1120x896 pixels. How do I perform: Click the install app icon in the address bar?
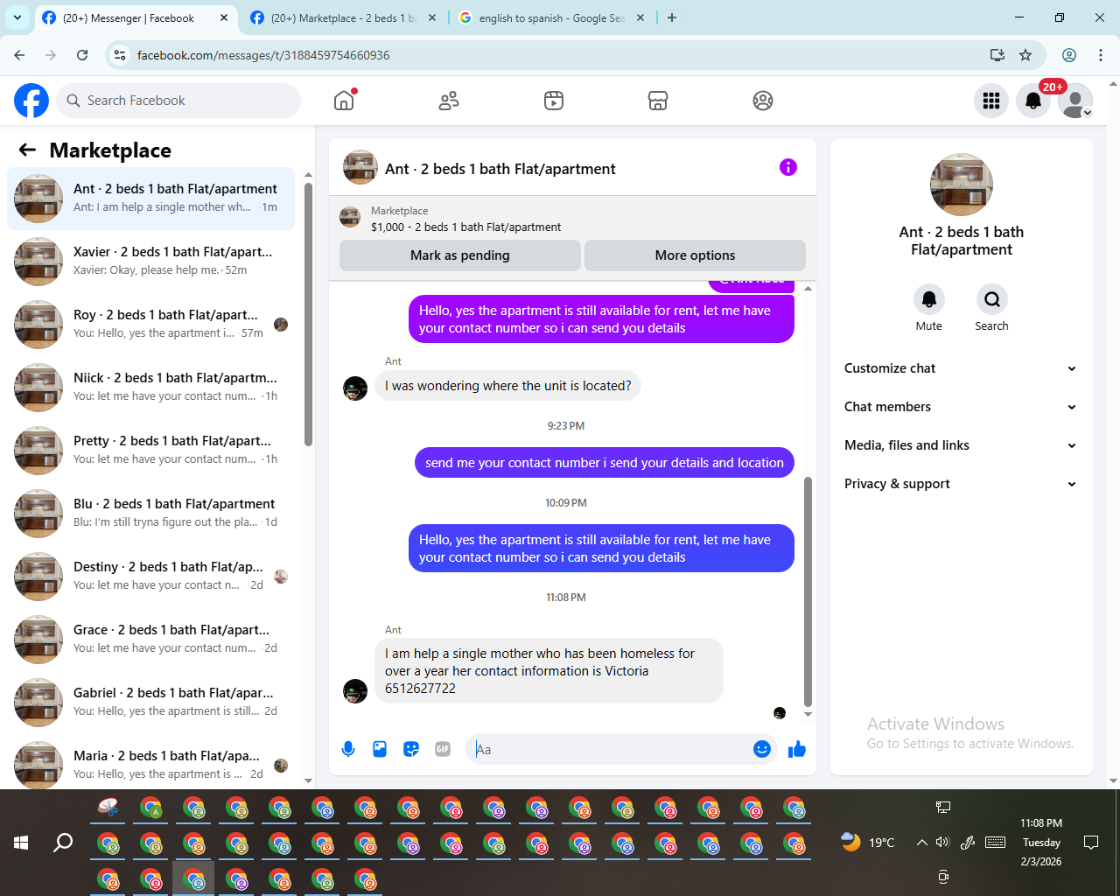click(997, 55)
